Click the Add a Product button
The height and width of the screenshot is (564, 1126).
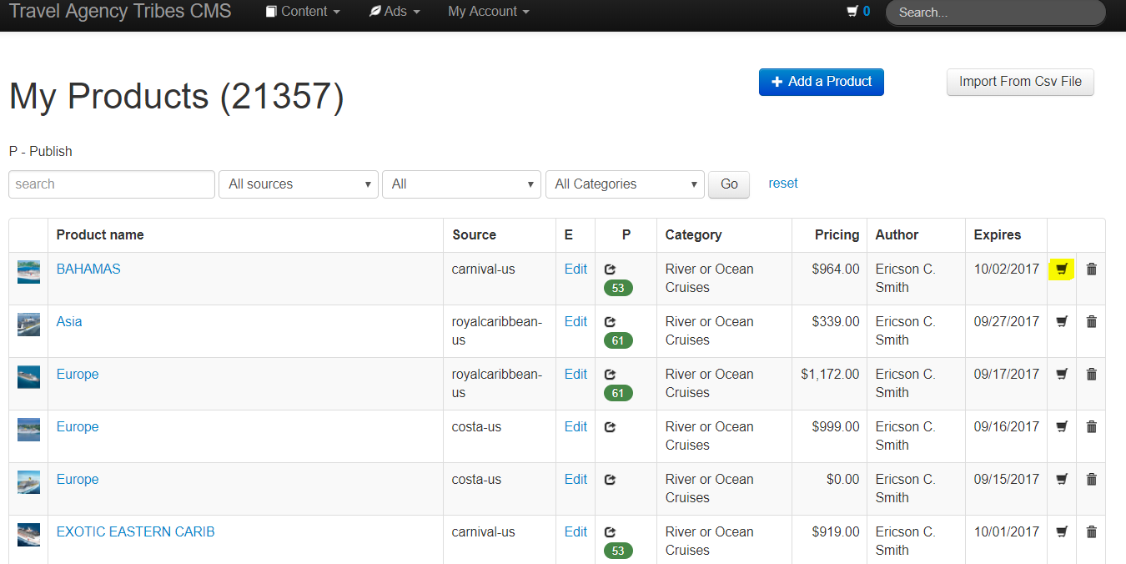(821, 82)
